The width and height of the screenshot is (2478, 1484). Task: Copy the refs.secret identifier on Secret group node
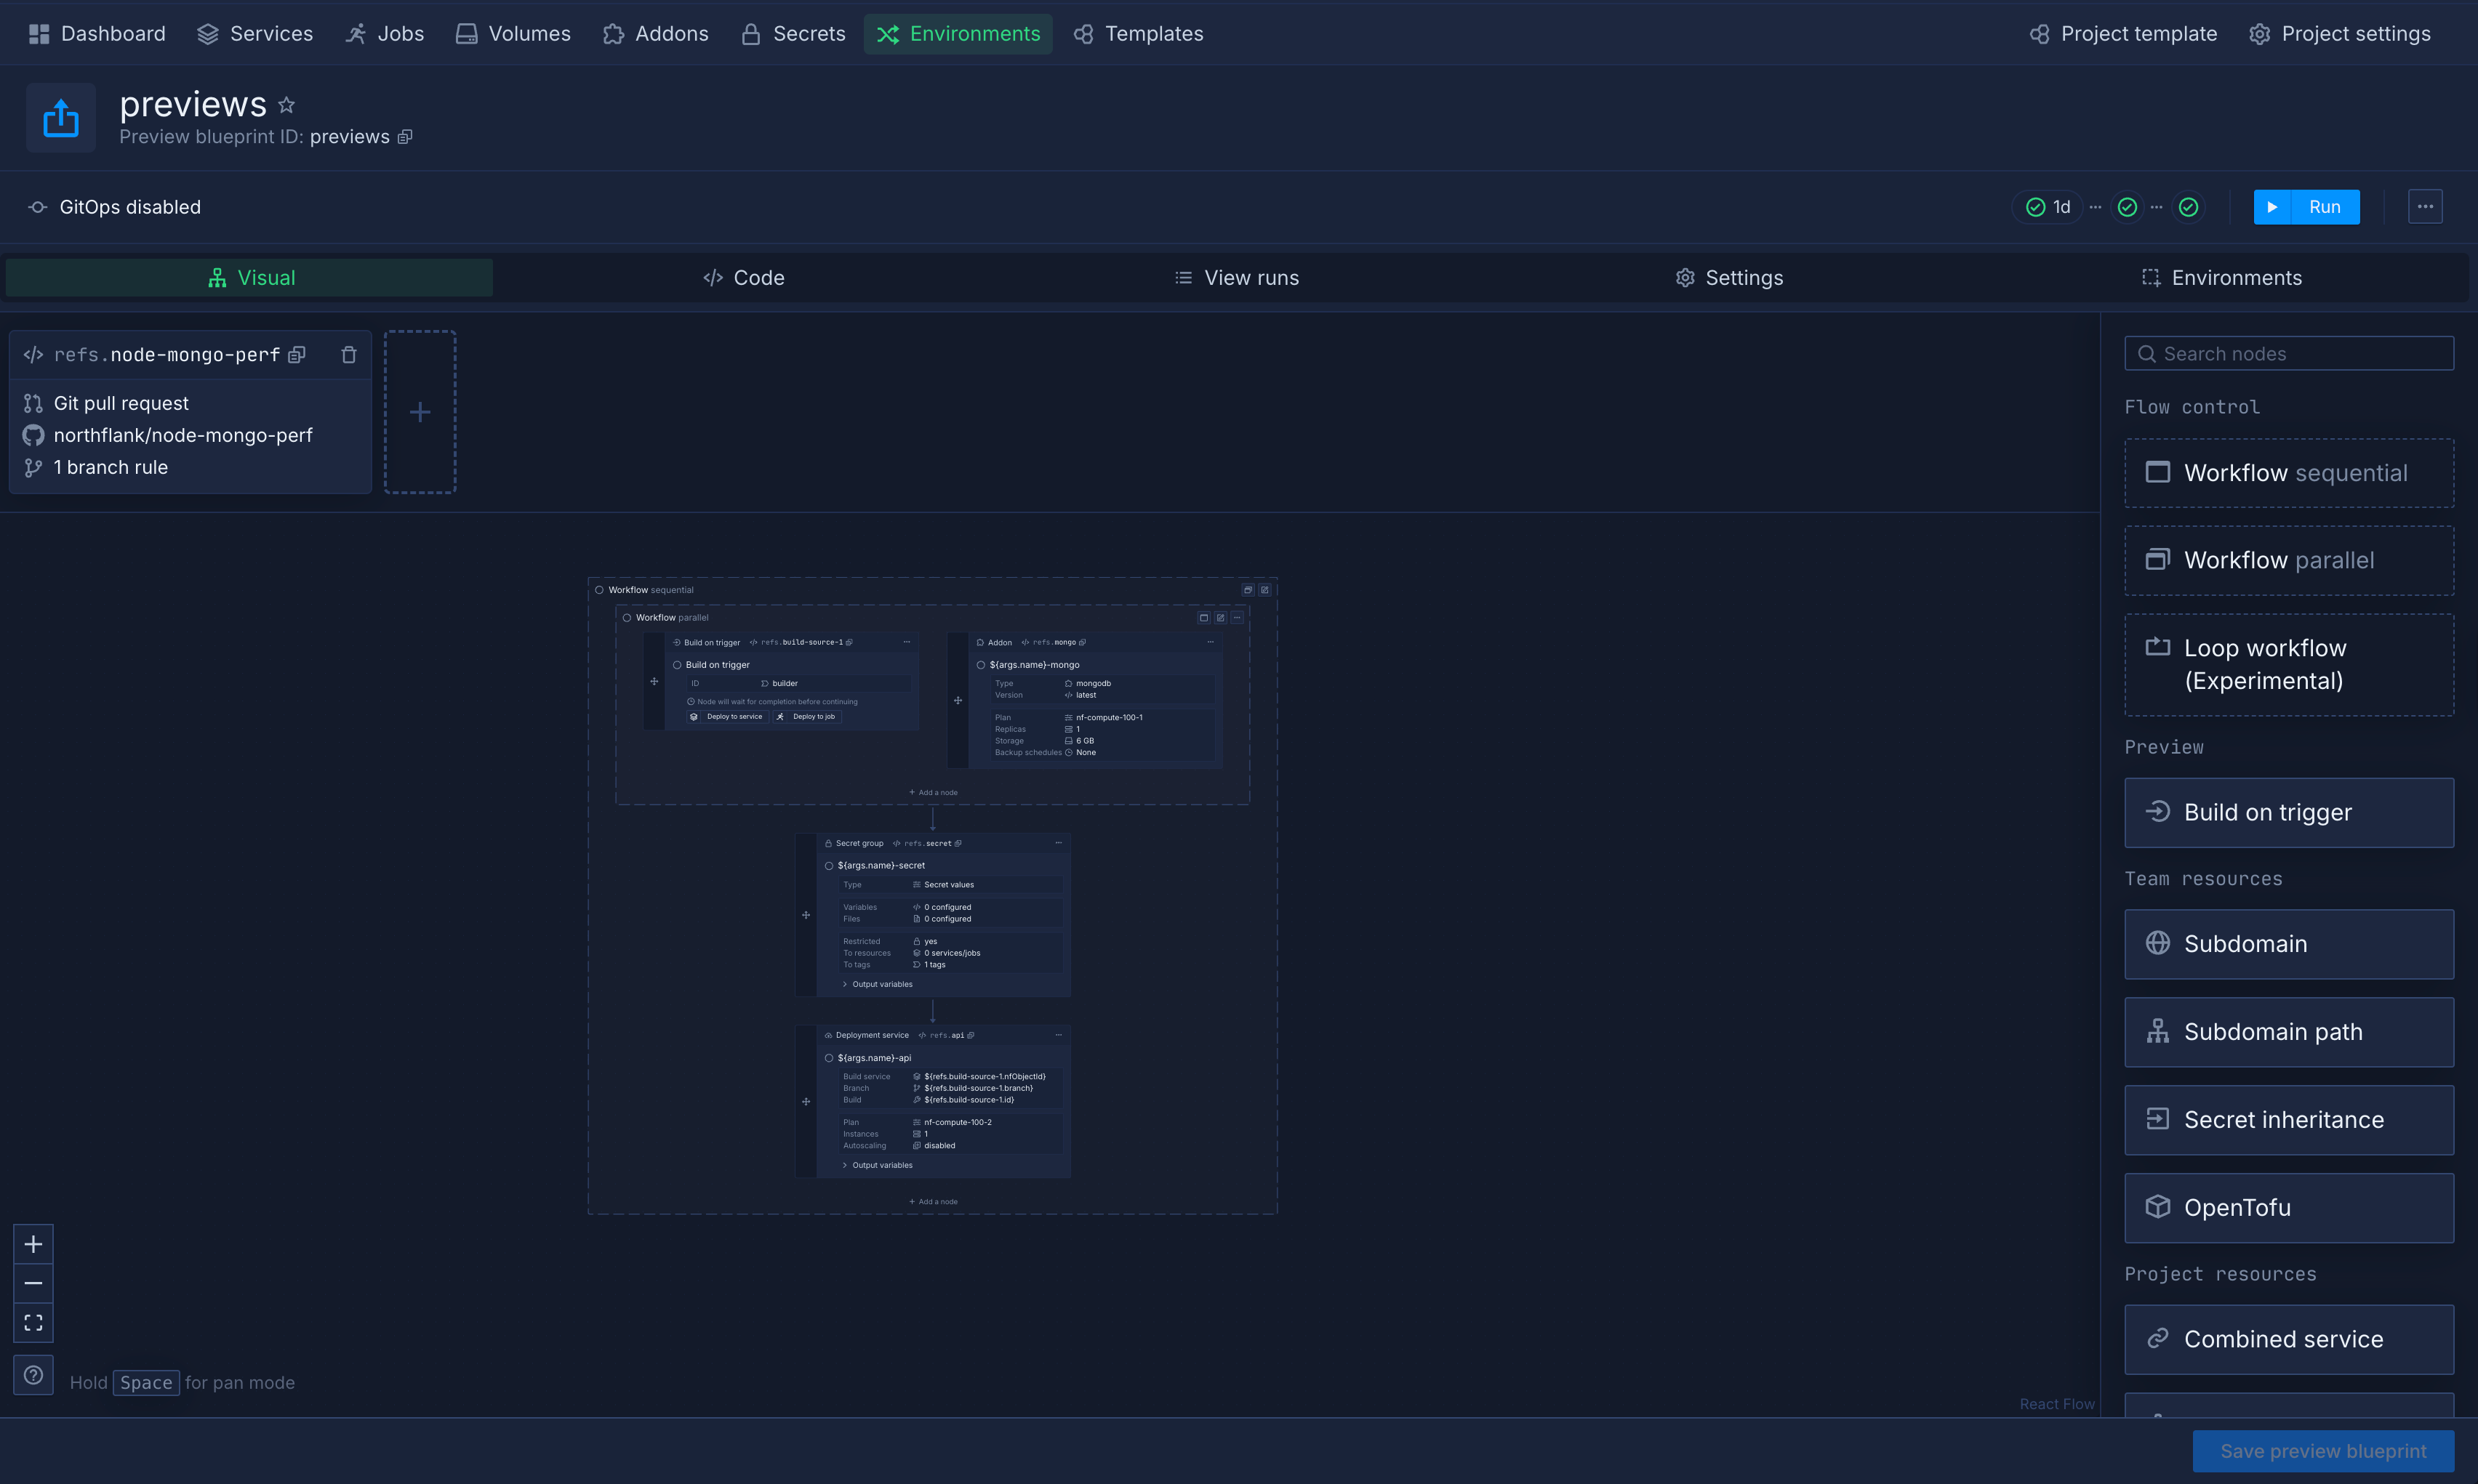(x=958, y=844)
